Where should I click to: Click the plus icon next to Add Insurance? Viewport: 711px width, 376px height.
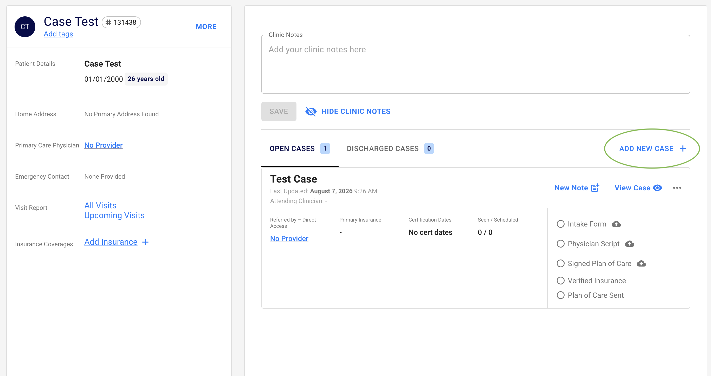[145, 242]
